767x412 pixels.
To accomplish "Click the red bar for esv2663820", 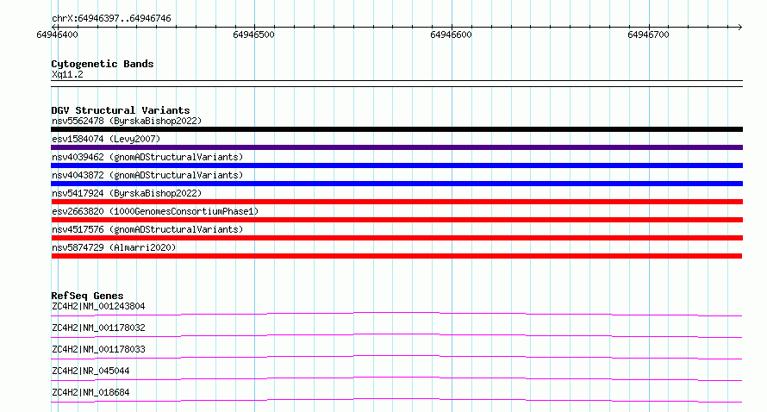I will pos(396,220).
